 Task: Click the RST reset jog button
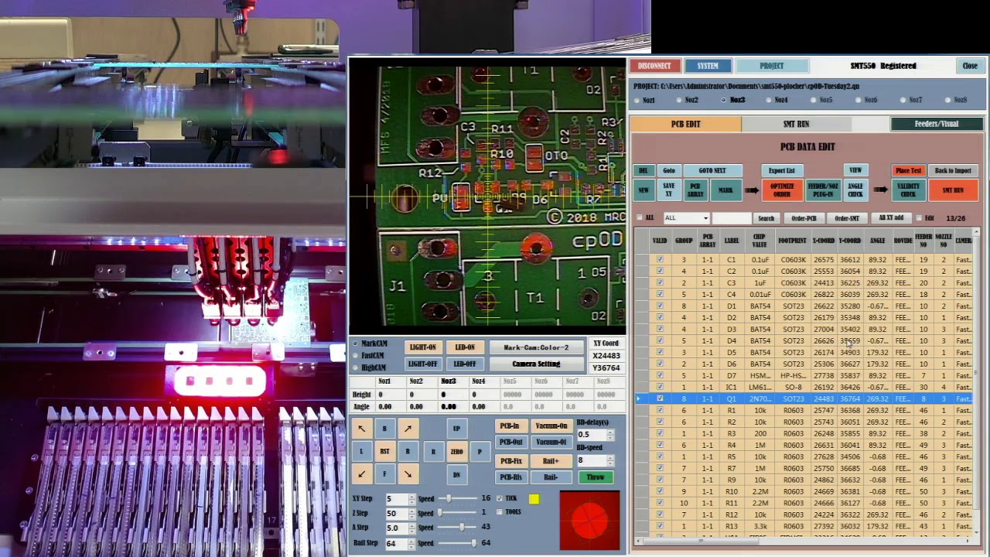(384, 451)
